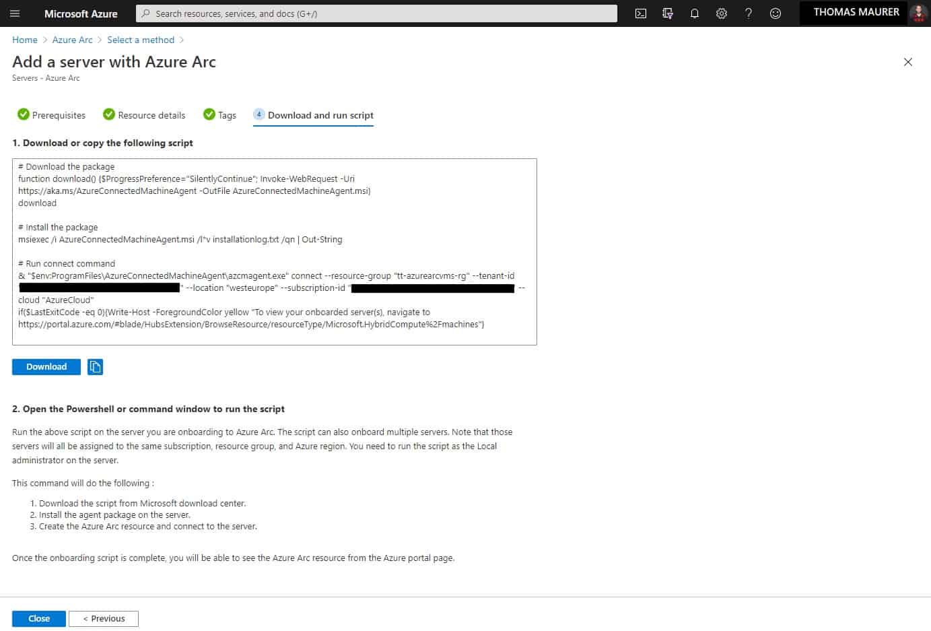Switch to the Prerequisites step tab
Viewport: 931px width, 631px height.
(52, 115)
